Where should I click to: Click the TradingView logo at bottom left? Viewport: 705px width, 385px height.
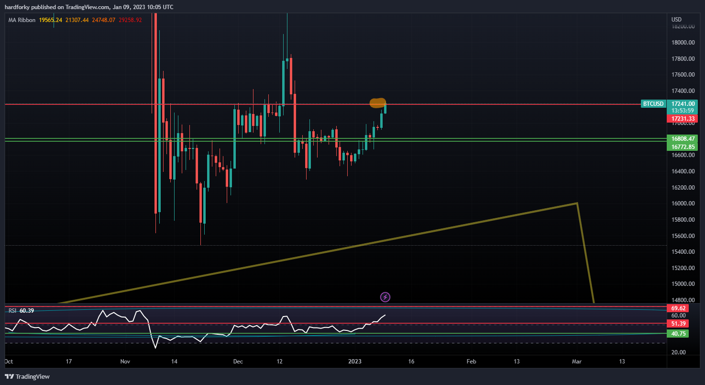(27, 377)
